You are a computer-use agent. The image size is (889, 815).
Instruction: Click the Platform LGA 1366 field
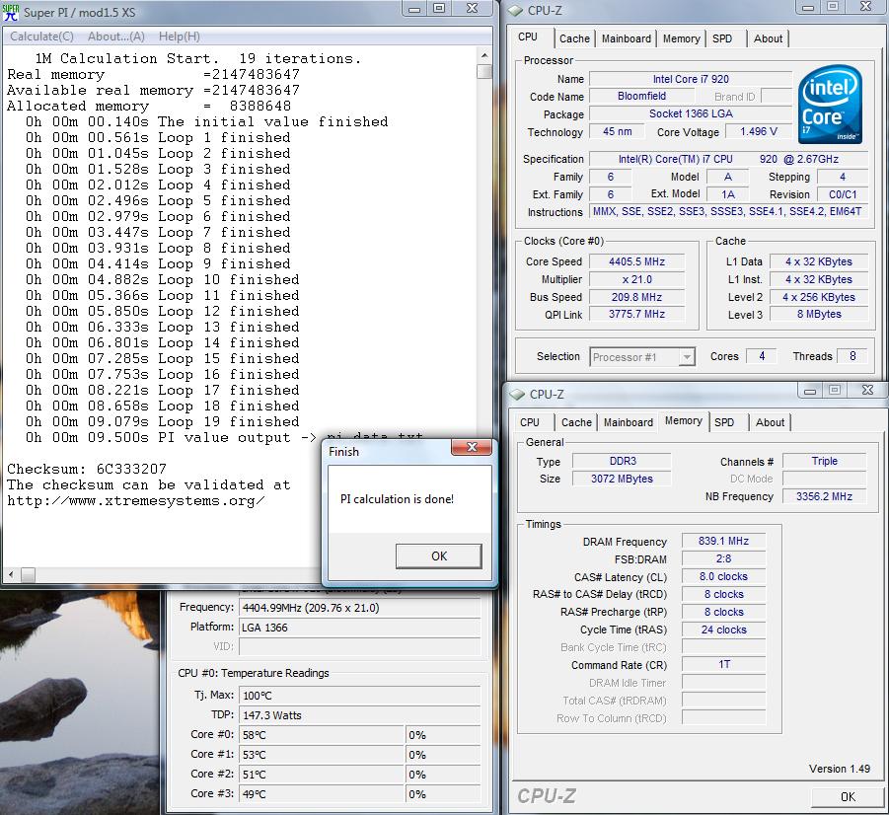click(359, 628)
